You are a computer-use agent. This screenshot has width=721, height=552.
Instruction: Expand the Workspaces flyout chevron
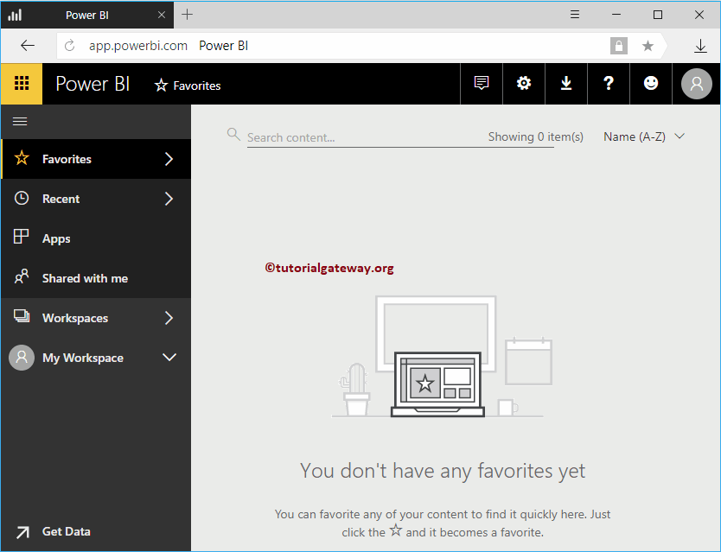(x=169, y=318)
